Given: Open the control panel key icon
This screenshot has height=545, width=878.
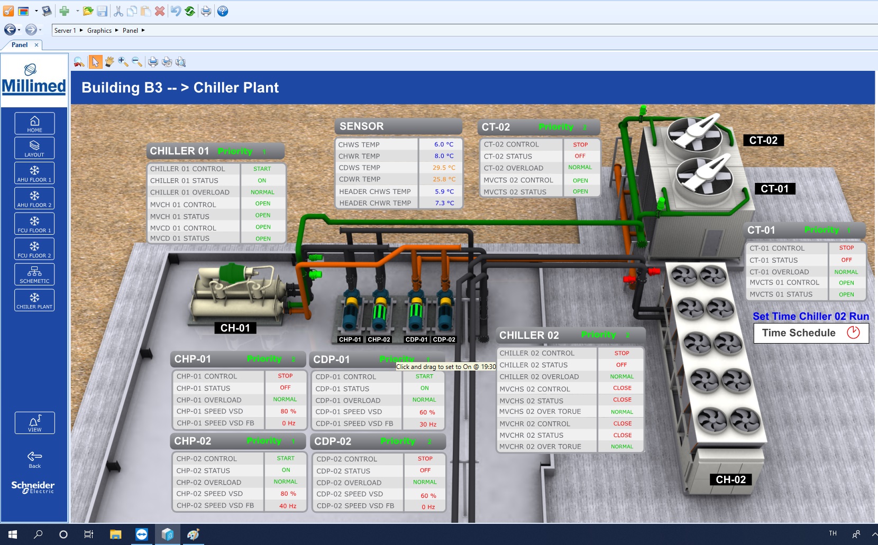Looking at the screenshot, I should tap(8, 11).
